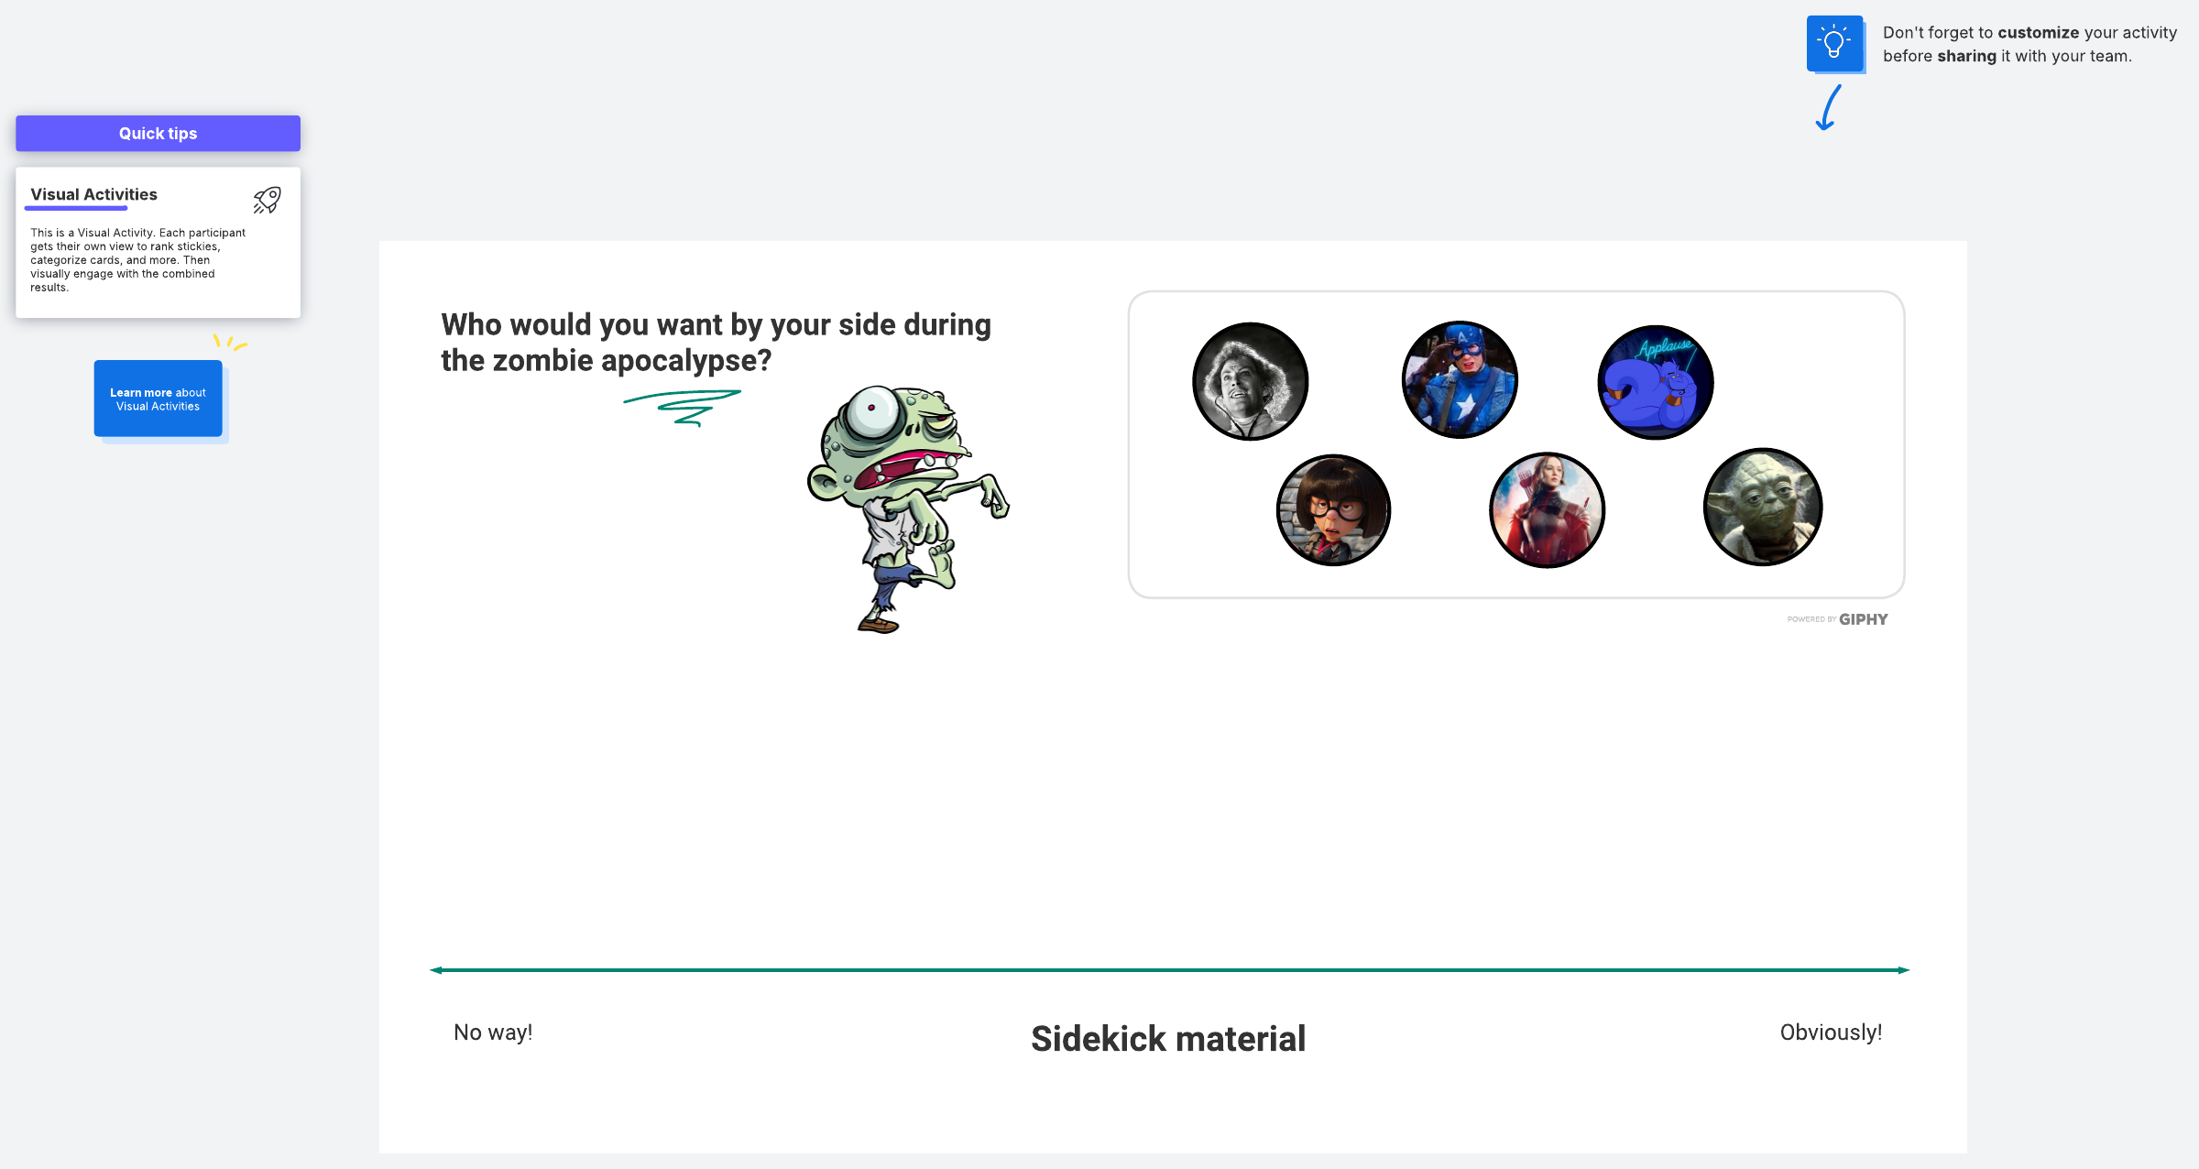Click the 'Obviously!' scale label
The image size is (2199, 1169).
coord(1831,1032)
